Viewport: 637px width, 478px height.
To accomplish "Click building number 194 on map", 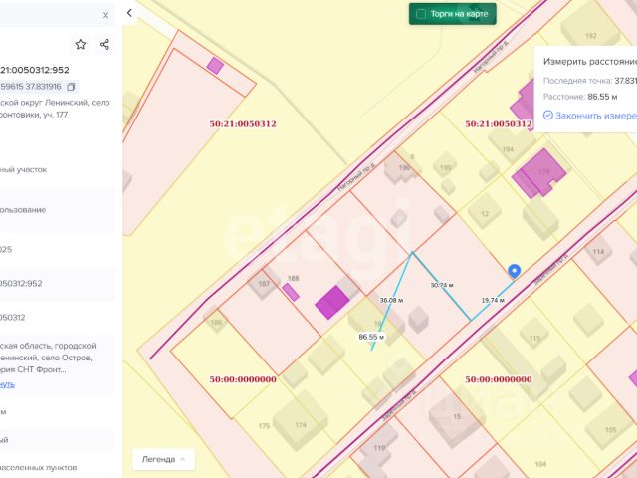I will (x=508, y=149).
